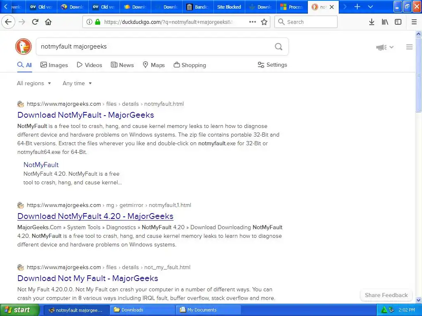Open the browser home page
Viewport: 422px width, 316px height.
48,22
